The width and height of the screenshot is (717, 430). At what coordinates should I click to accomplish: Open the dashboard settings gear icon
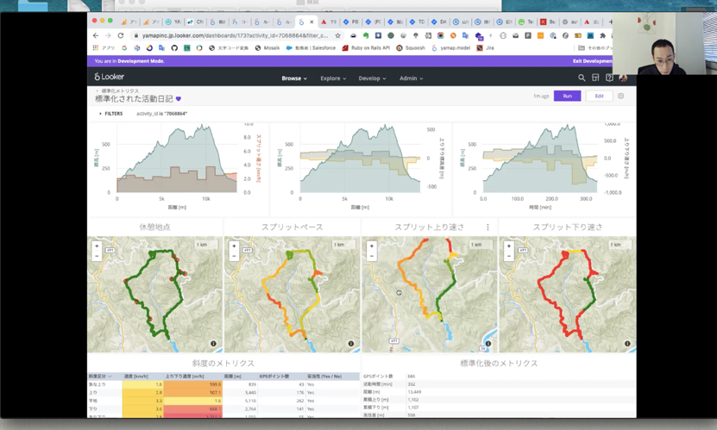click(620, 96)
